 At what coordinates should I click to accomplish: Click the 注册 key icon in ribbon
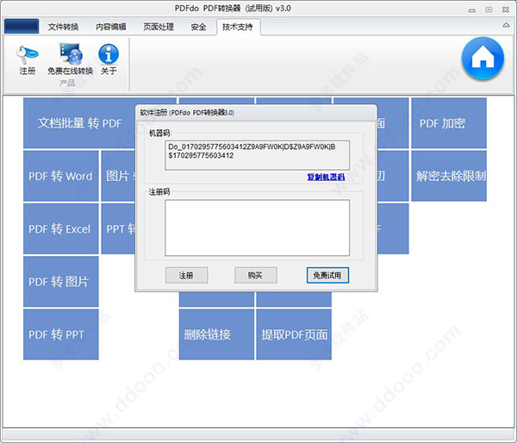click(x=27, y=60)
